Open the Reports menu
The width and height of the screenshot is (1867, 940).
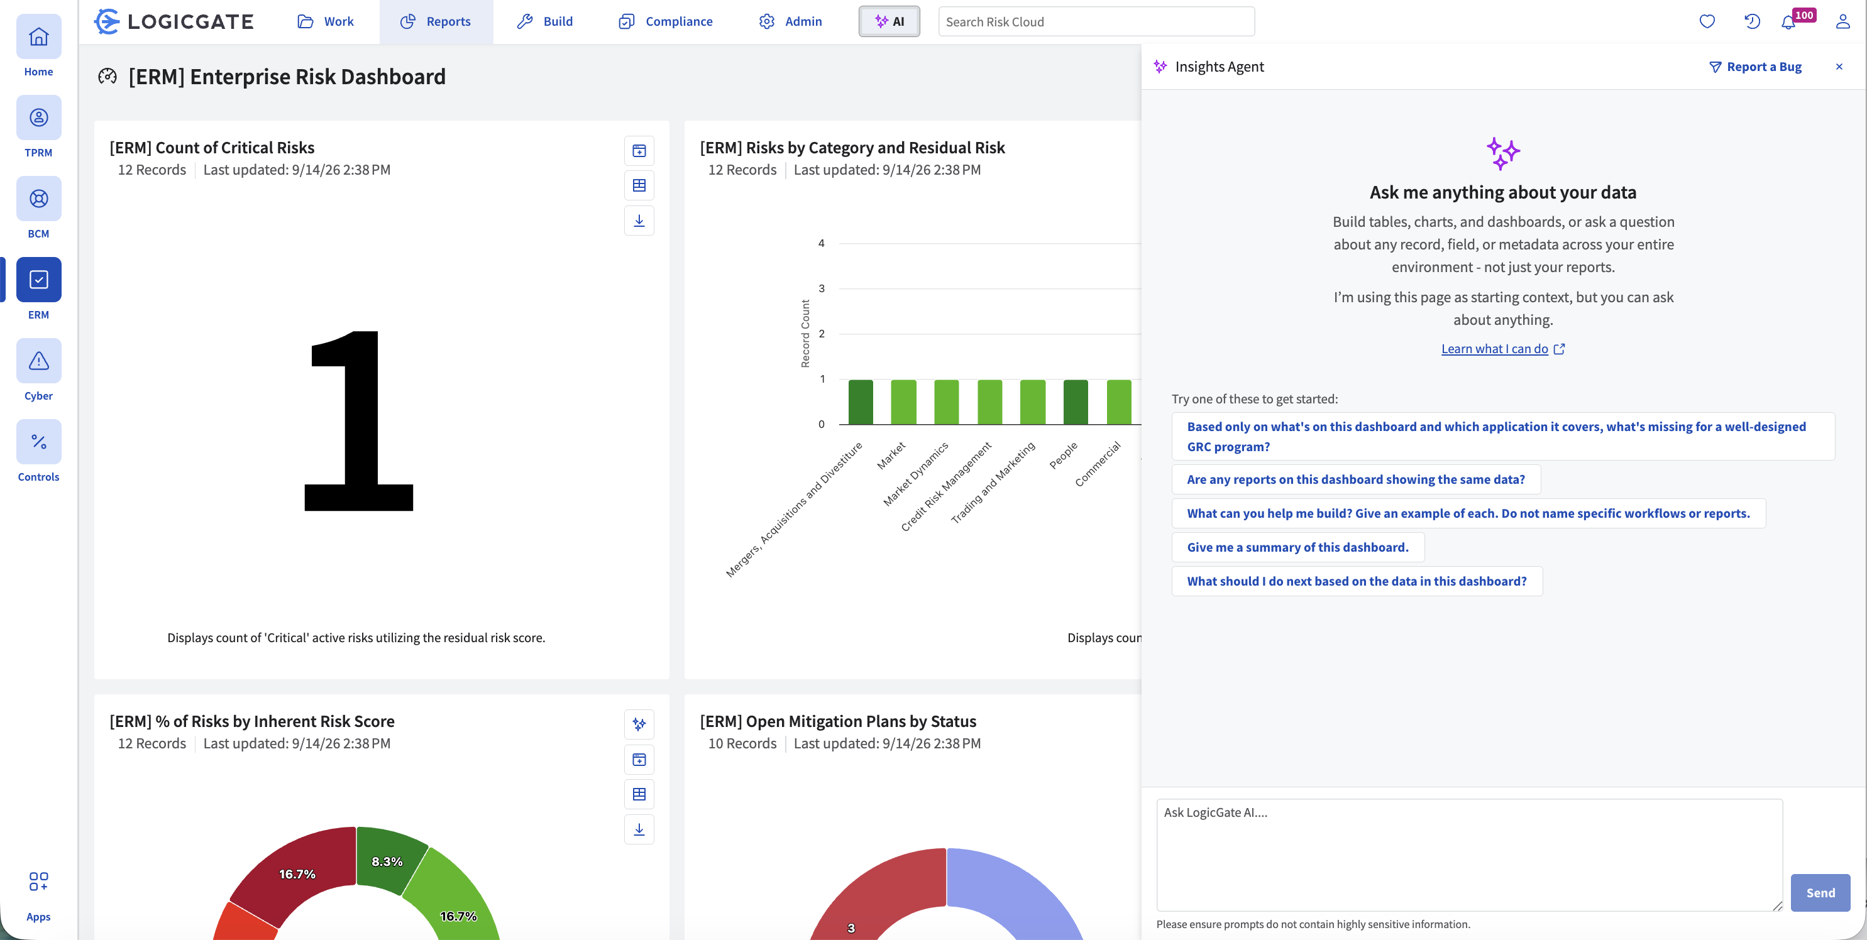tap(436, 22)
